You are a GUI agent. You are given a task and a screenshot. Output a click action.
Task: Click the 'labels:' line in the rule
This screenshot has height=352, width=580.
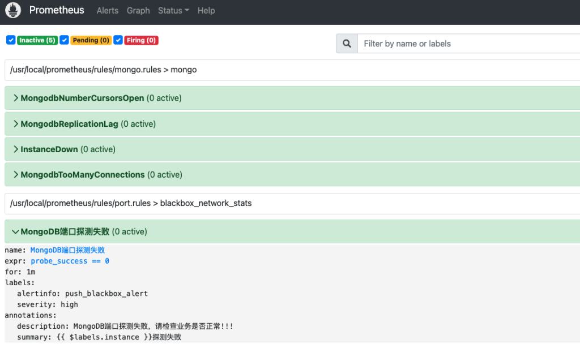click(x=20, y=283)
